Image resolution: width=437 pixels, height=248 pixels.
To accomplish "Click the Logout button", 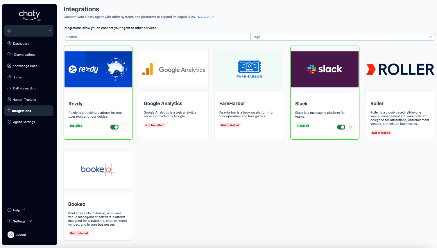I will 21,235.
